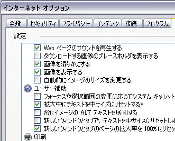
Task: Check the フォーカスや選択範囲の変更 system caret option
Action: click(37, 96)
